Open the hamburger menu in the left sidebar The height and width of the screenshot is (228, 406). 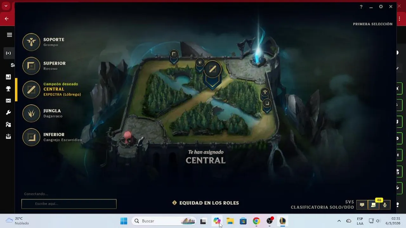[9, 35]
